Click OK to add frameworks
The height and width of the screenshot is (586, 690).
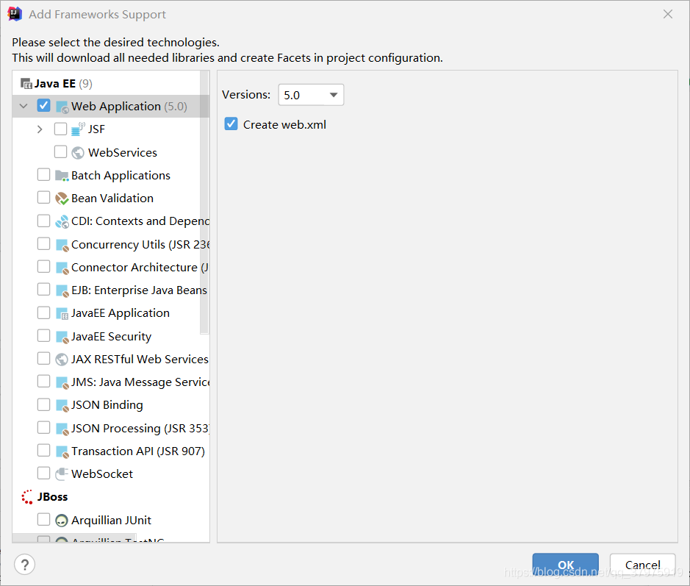566,565
